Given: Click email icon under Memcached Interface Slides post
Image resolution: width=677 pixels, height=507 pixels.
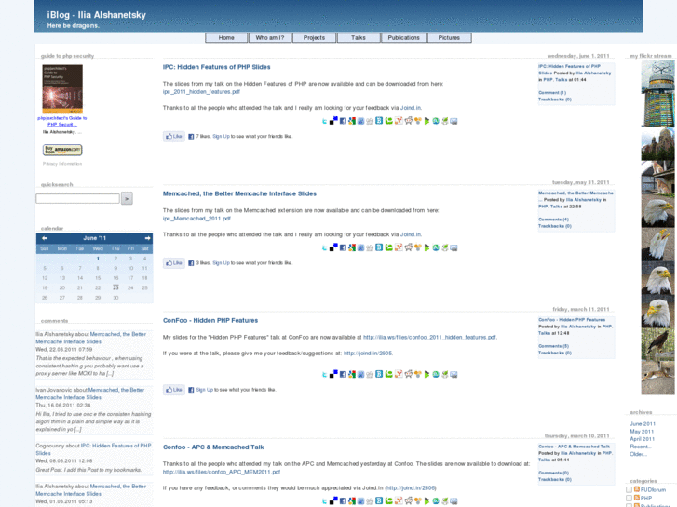Looking at the screenshot, I should coord(454,247).
